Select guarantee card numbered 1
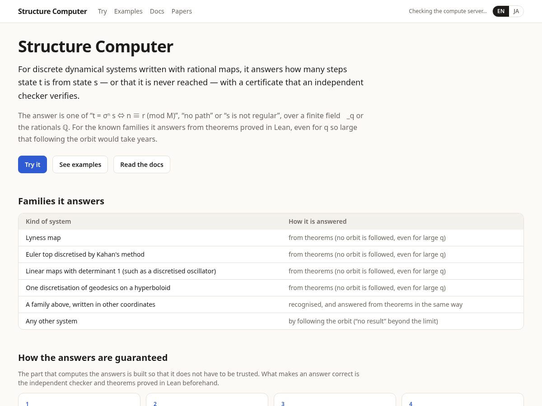This screenshot has height=406, width=542. click(x=79, y=400)
